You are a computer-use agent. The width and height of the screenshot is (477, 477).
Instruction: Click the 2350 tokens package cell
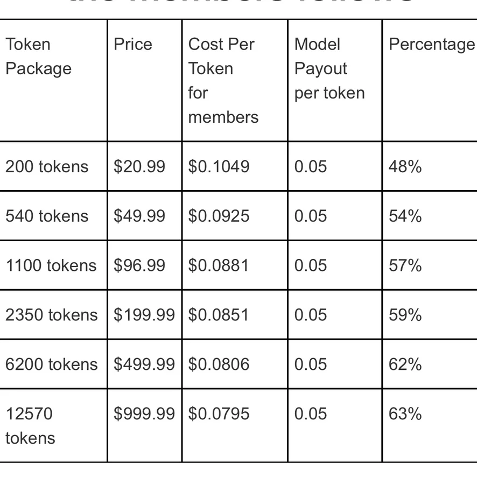[x=52, y=315]
